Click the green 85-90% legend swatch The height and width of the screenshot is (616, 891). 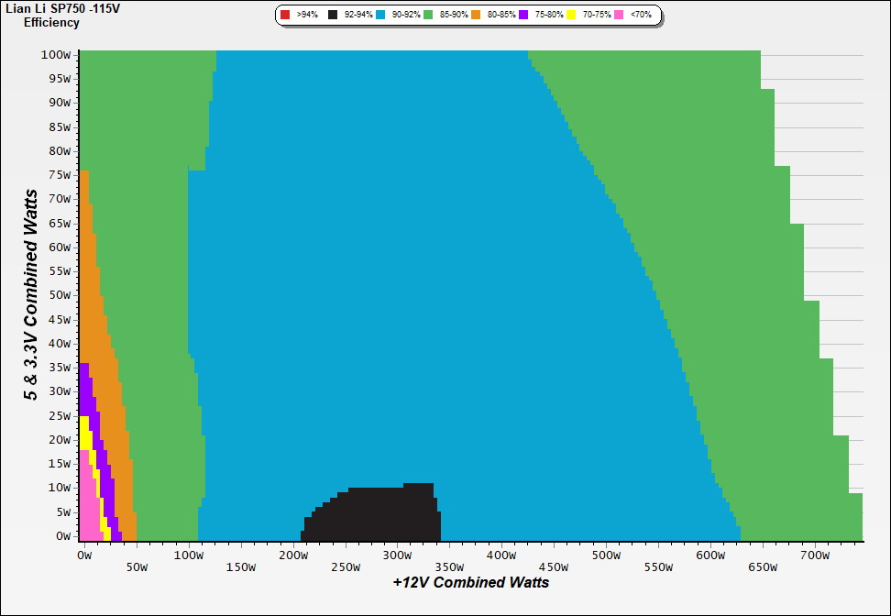(x=428, y=16)
